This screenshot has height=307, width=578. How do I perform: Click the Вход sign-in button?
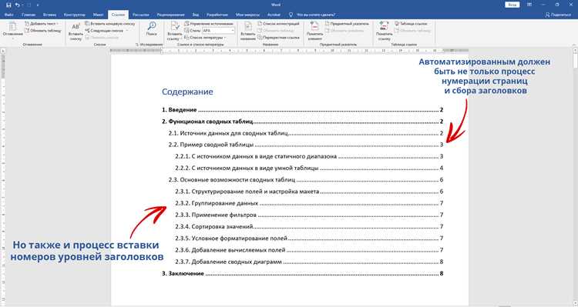click(x=512, y=5)
